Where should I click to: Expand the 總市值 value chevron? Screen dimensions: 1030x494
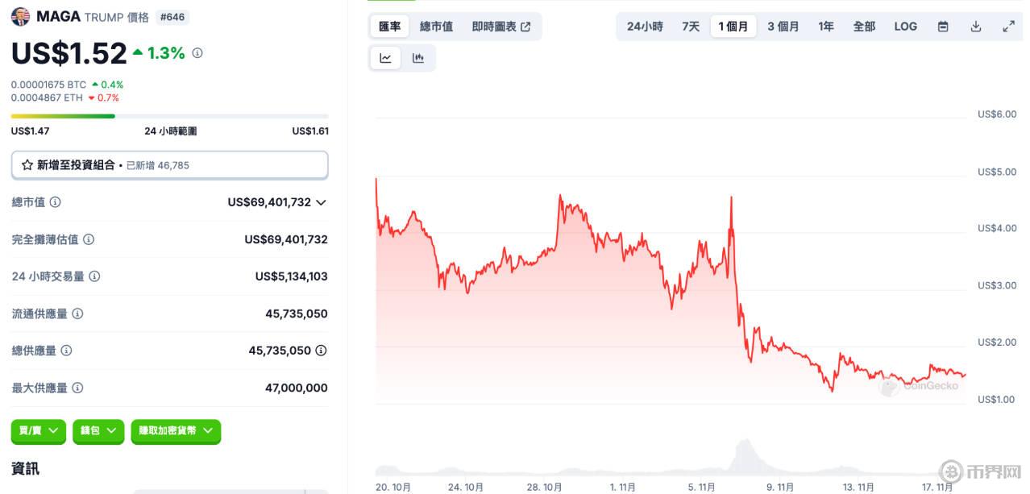point(321,202)
